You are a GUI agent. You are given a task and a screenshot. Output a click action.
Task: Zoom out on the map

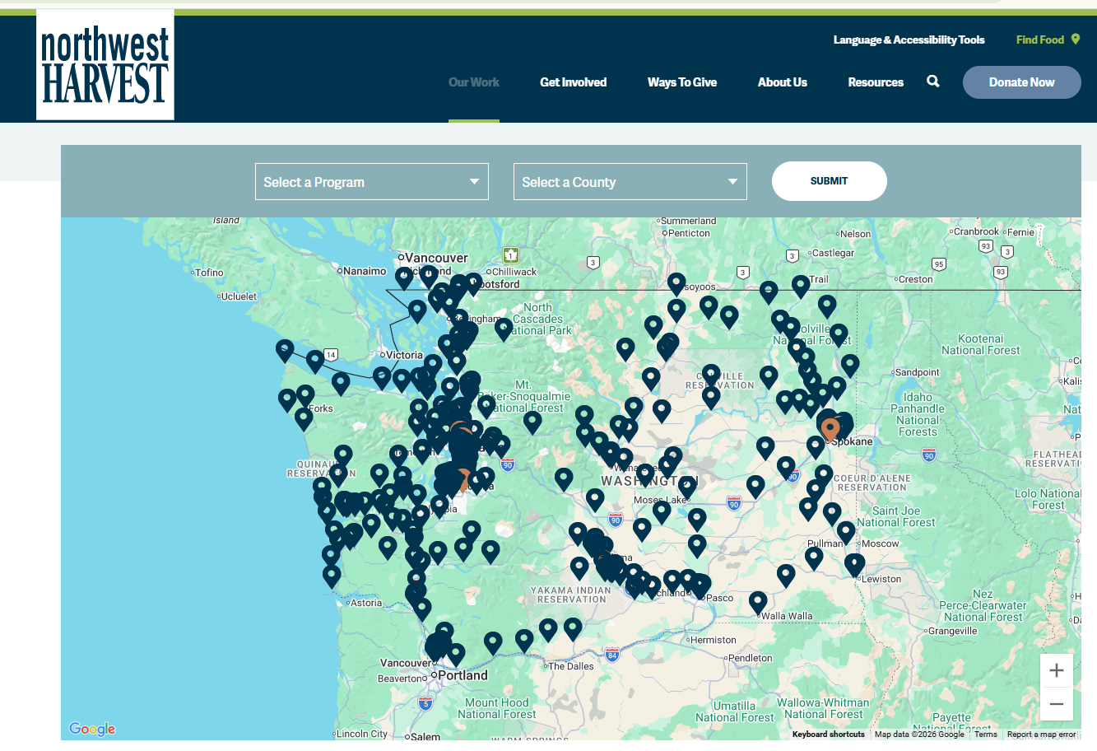tap(1057, 704)
